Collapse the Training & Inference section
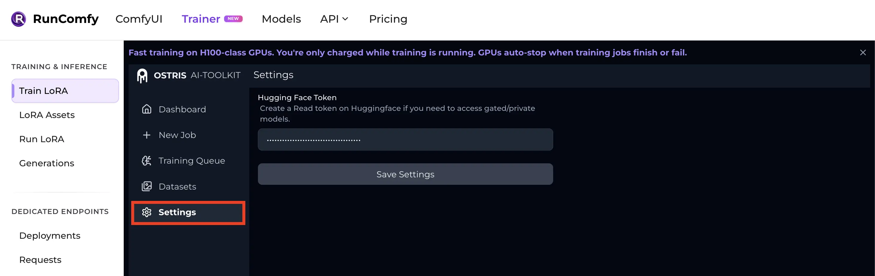The image size is (875, 276). [59, 67]
